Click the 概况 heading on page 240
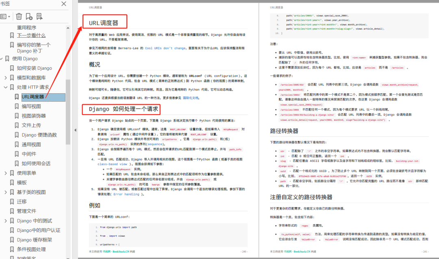This screenshot has height=259, width=439. (x=95, y=64)
